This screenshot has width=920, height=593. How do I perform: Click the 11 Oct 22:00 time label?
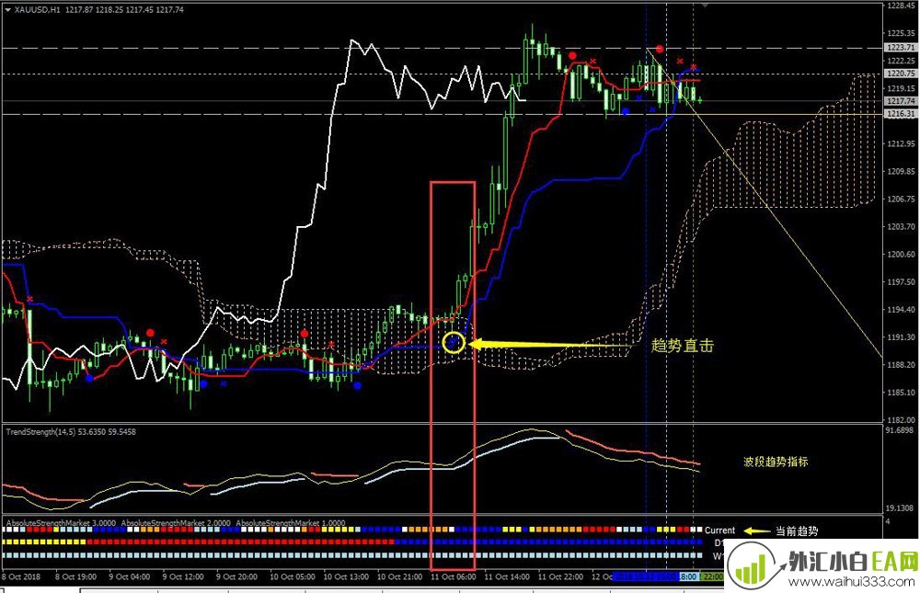tap(561, 576)
